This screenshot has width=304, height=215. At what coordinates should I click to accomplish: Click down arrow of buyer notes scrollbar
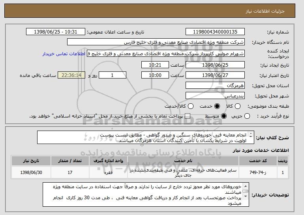pyautogui.click(x=246, y=196)
